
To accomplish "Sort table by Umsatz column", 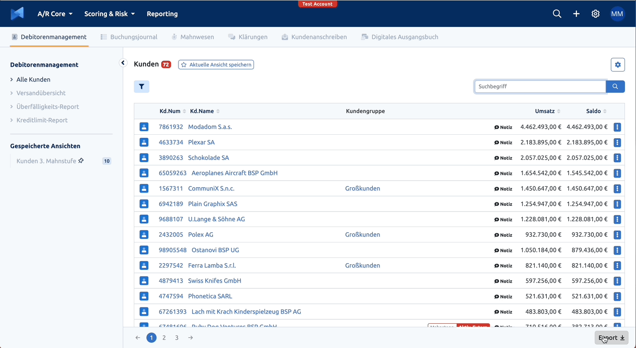I will (548, 111).
